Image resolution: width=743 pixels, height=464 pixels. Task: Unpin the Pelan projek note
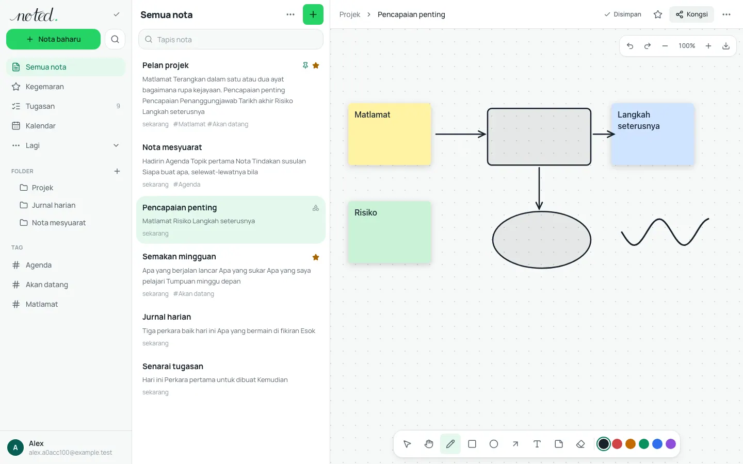click(305, 65)
